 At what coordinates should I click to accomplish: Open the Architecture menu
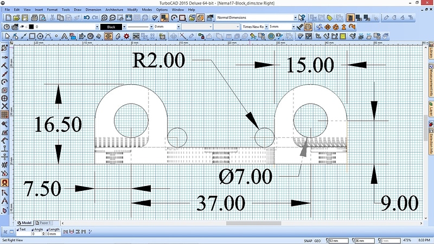[114, 10]
